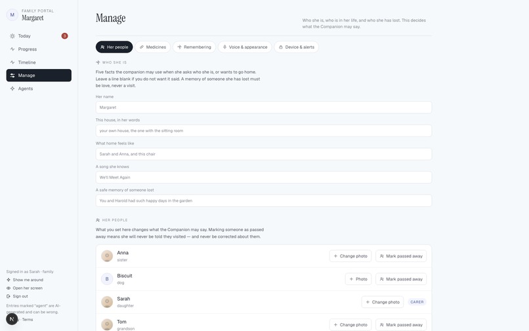
Task: Mark Tom as passed away
Action: pos(401,324)
